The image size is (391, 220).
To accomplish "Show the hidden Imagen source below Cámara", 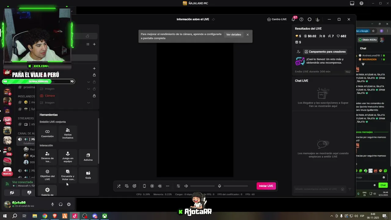I will tap(89, 103).
